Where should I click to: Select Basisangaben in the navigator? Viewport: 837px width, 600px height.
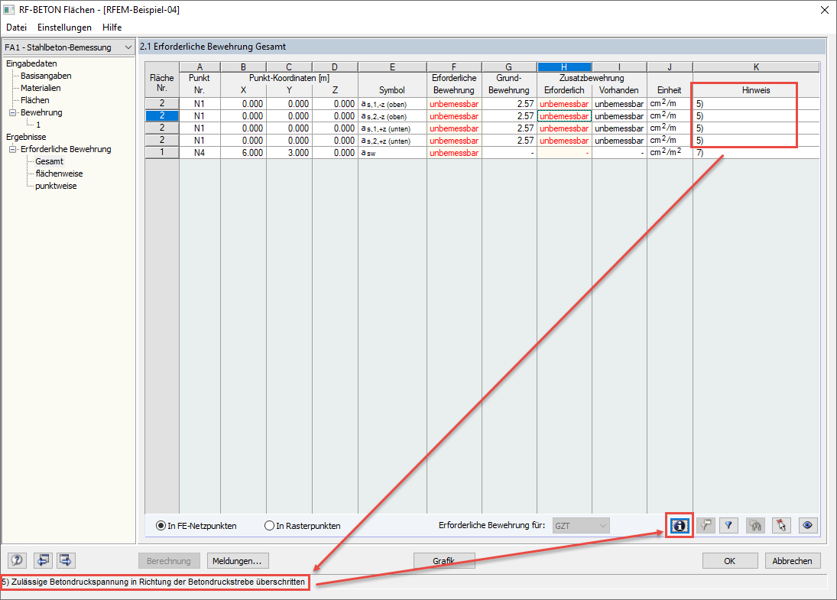[x=46, y=76]
